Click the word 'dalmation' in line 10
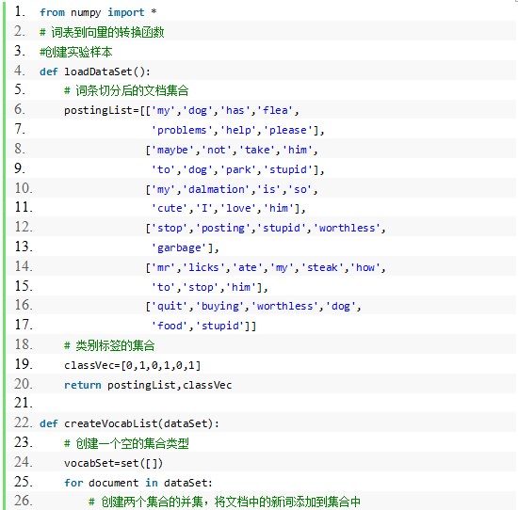The width and height of the screenshot is (518, 510). point(217,189)
